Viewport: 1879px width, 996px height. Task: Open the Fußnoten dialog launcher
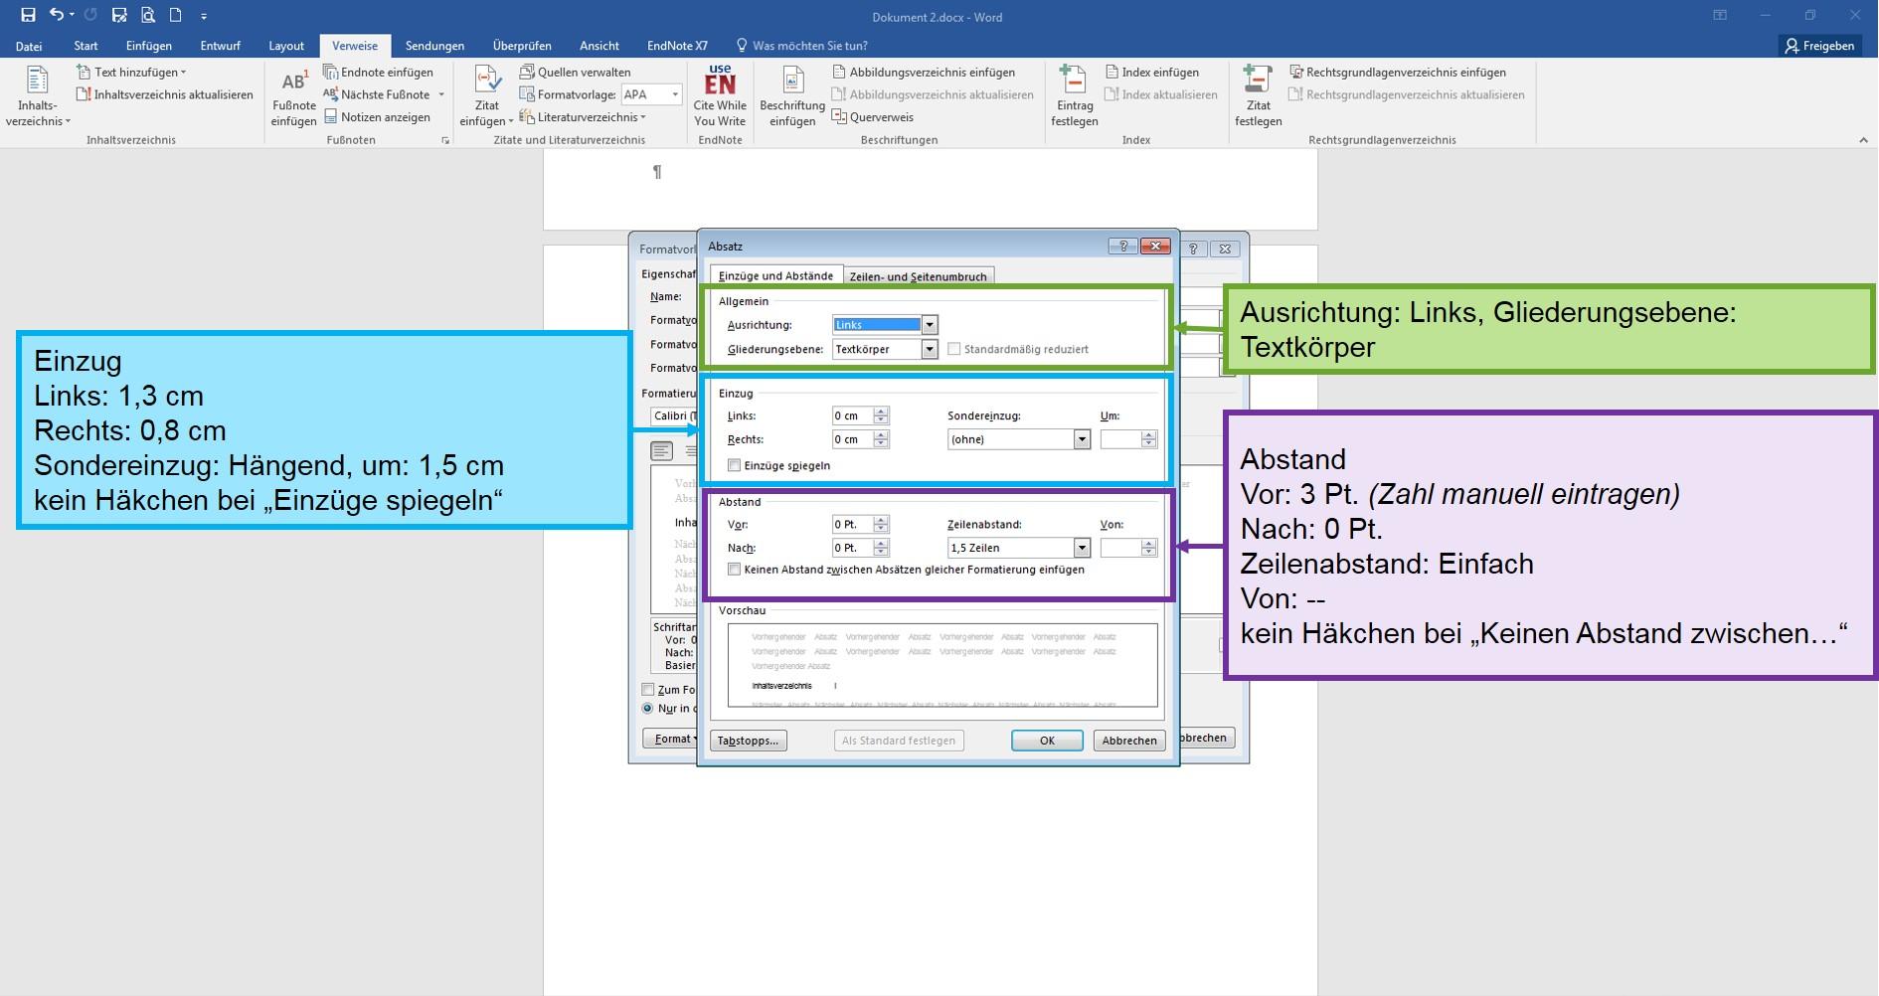point(445,140)
